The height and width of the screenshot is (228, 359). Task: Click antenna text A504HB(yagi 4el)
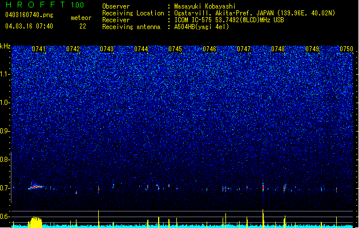click(x=201, y=27)
